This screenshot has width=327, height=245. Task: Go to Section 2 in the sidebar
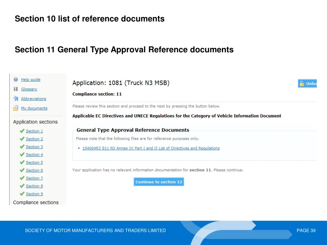[34, 139]
